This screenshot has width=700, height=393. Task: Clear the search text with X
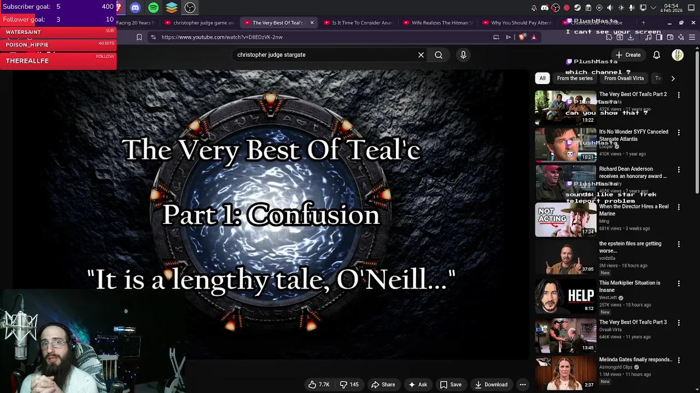point(421,55)
